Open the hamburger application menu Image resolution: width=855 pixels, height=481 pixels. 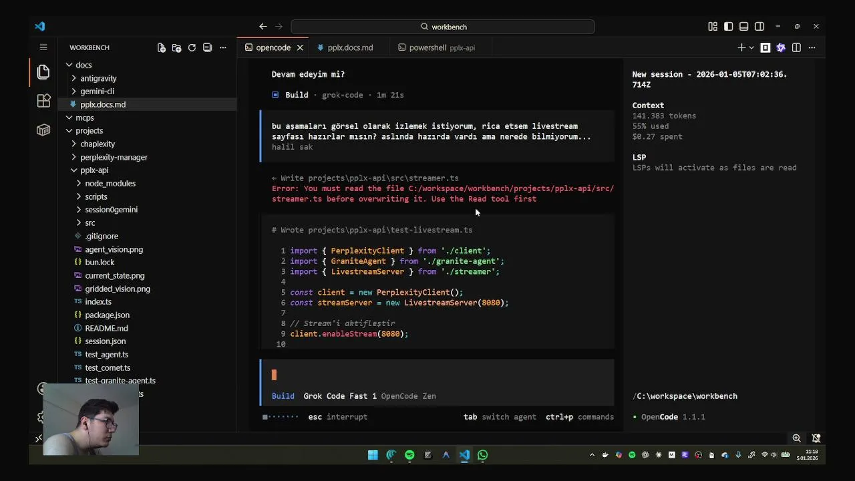tap(43, 47)
